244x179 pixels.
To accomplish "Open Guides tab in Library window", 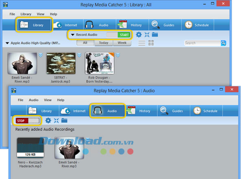I will click(x=165, y=25).
